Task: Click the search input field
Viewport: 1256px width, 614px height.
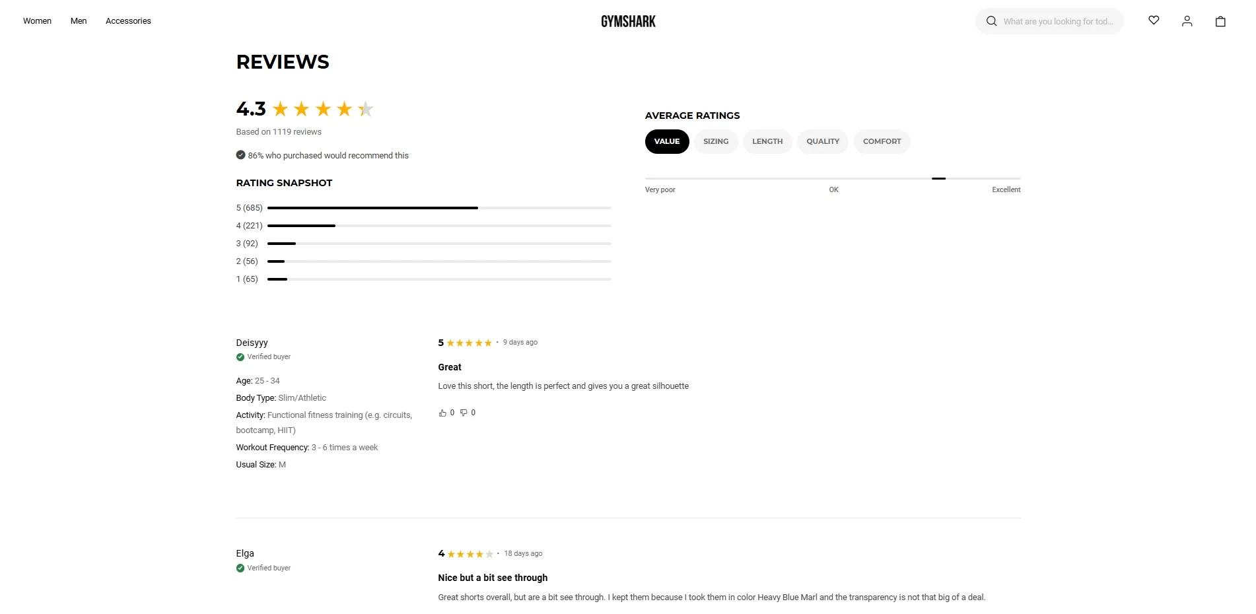Action: tap(1058, 21)
